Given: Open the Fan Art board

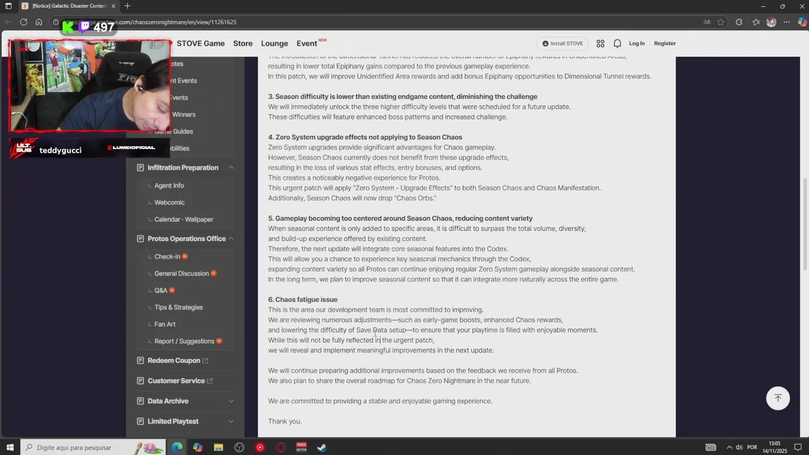Looking at the screenshot, I should pos(165,324).
